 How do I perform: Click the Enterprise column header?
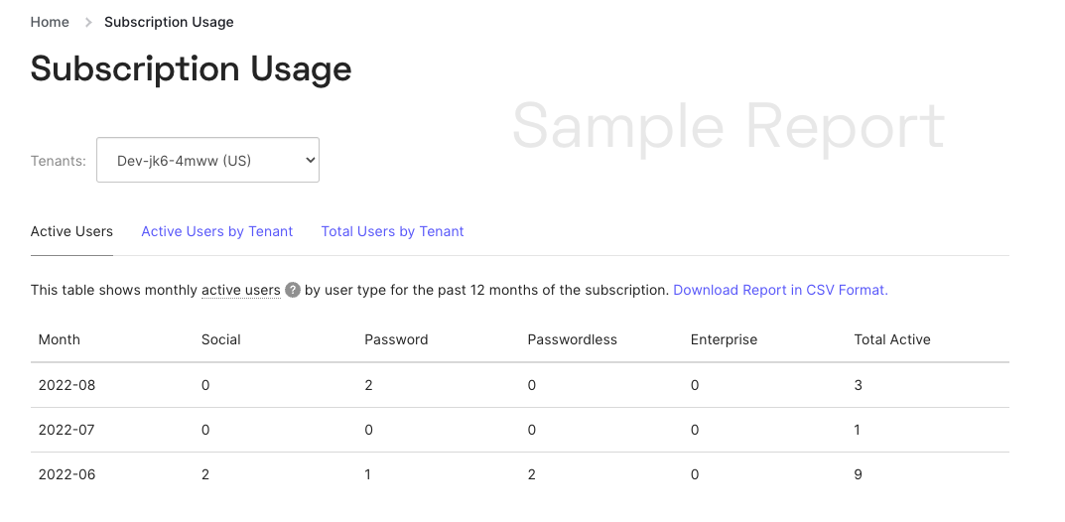click(x=724, y=339)
